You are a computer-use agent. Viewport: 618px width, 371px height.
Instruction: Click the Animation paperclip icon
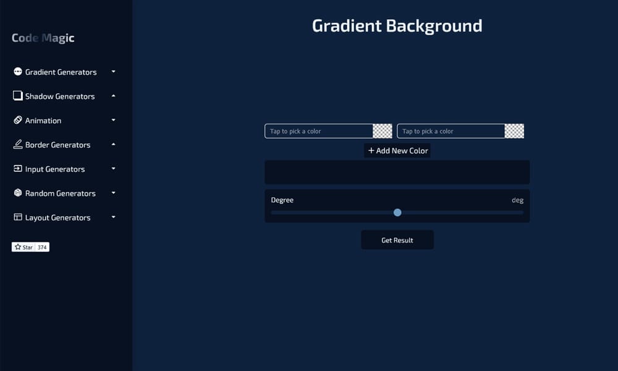click(19, 120)
